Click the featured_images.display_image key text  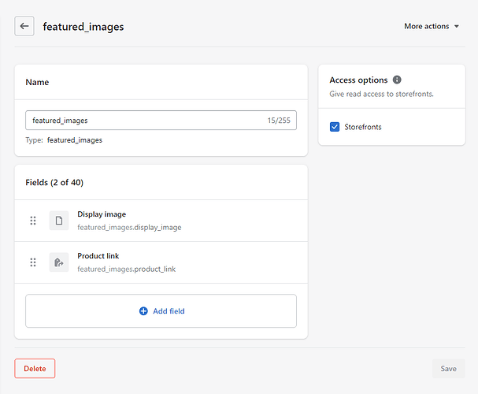(x=129, y=228)
